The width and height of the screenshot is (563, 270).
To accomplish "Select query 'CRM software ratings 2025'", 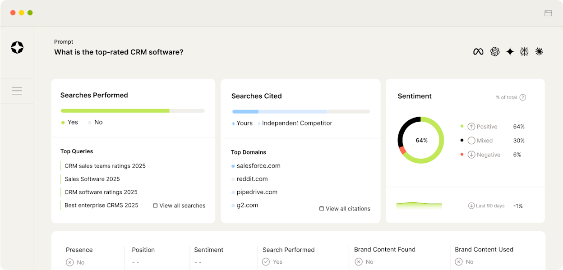I will pyautogui.click(x=101, y=192).
